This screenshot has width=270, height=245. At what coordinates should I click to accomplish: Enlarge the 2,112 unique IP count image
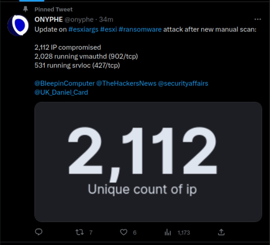pyautogui.click(x=148, y=162)
